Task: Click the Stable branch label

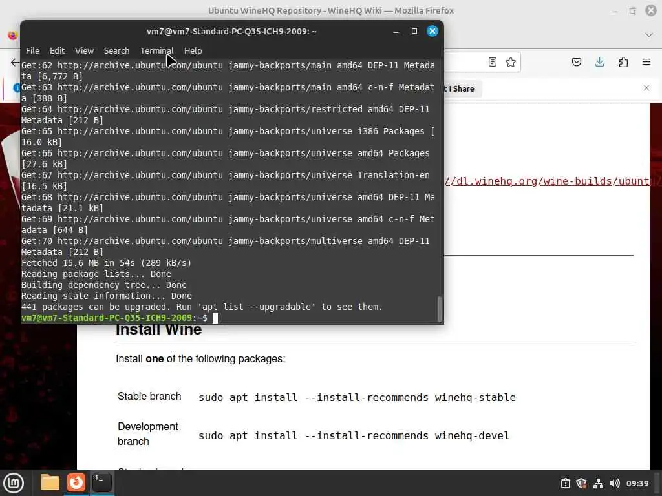Action: (149, 396)
